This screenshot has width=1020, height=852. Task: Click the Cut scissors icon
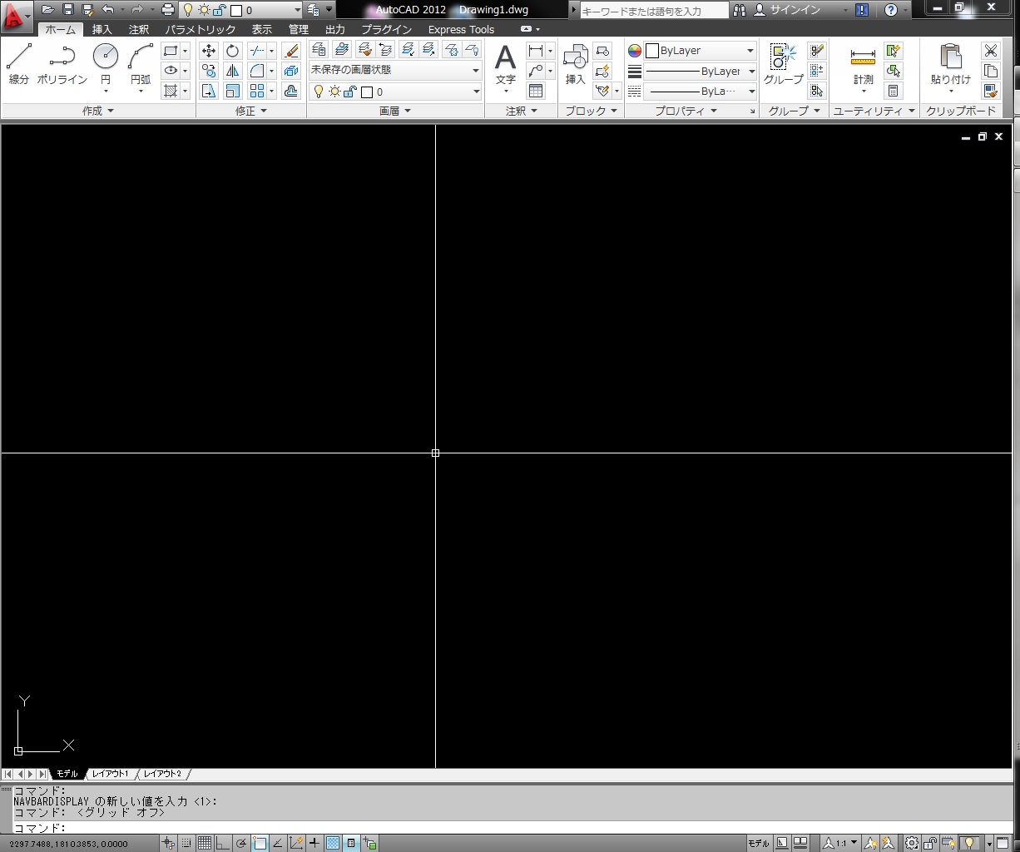(990, 51)
